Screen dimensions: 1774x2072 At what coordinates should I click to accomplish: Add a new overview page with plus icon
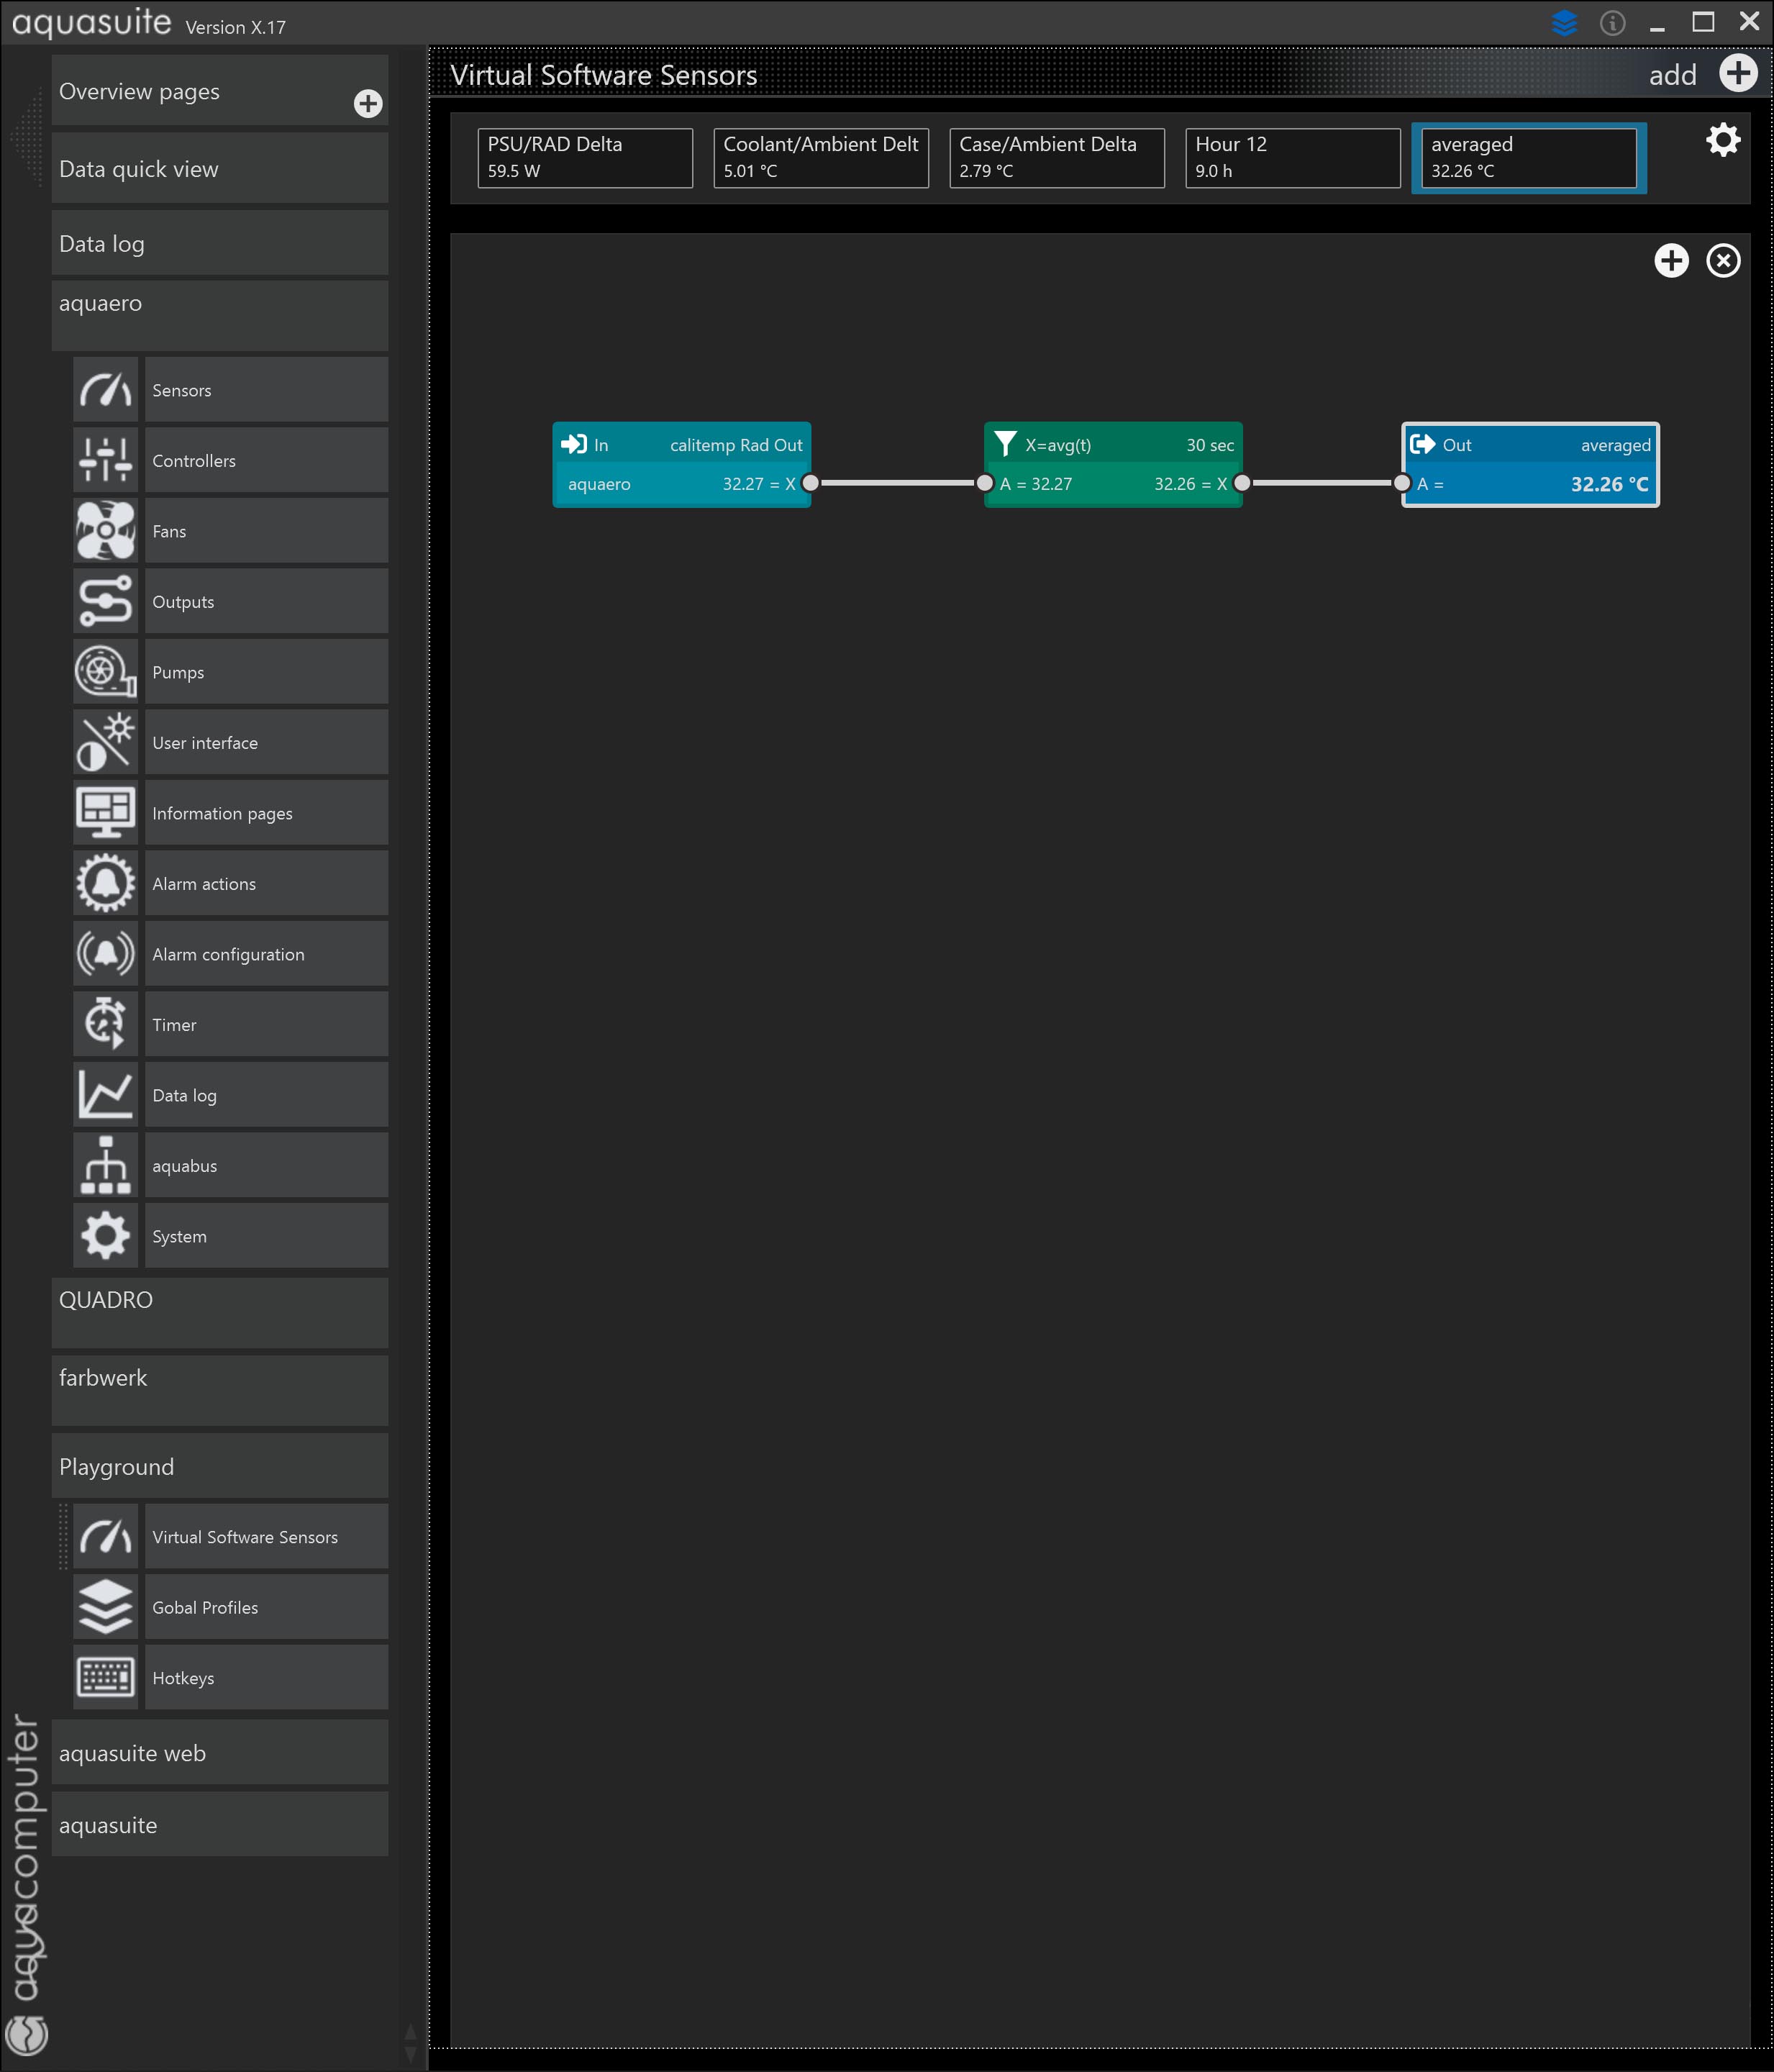pos(368,103)
